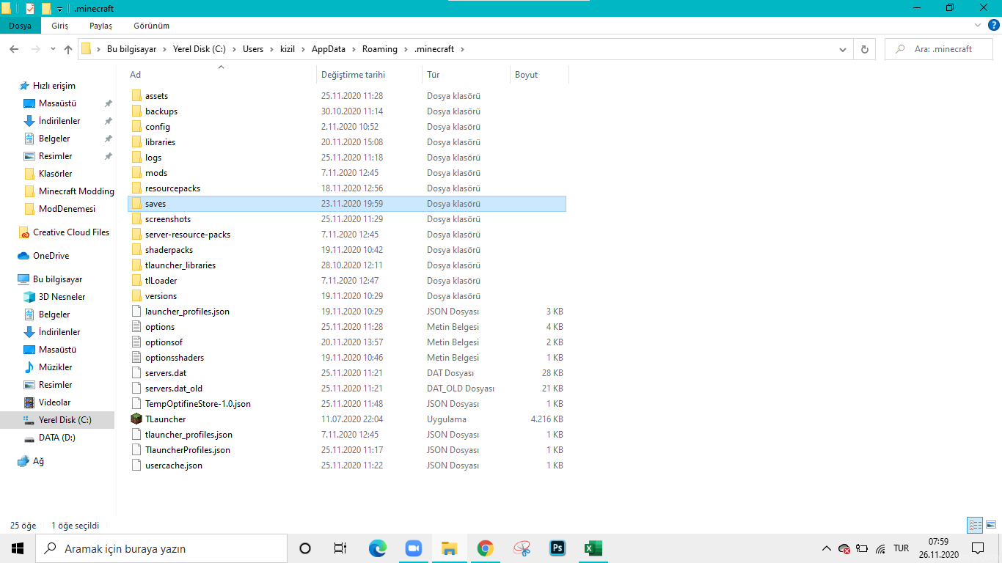
Task: Click the New folder icon in title bar
Action: (x=46, y=8)
